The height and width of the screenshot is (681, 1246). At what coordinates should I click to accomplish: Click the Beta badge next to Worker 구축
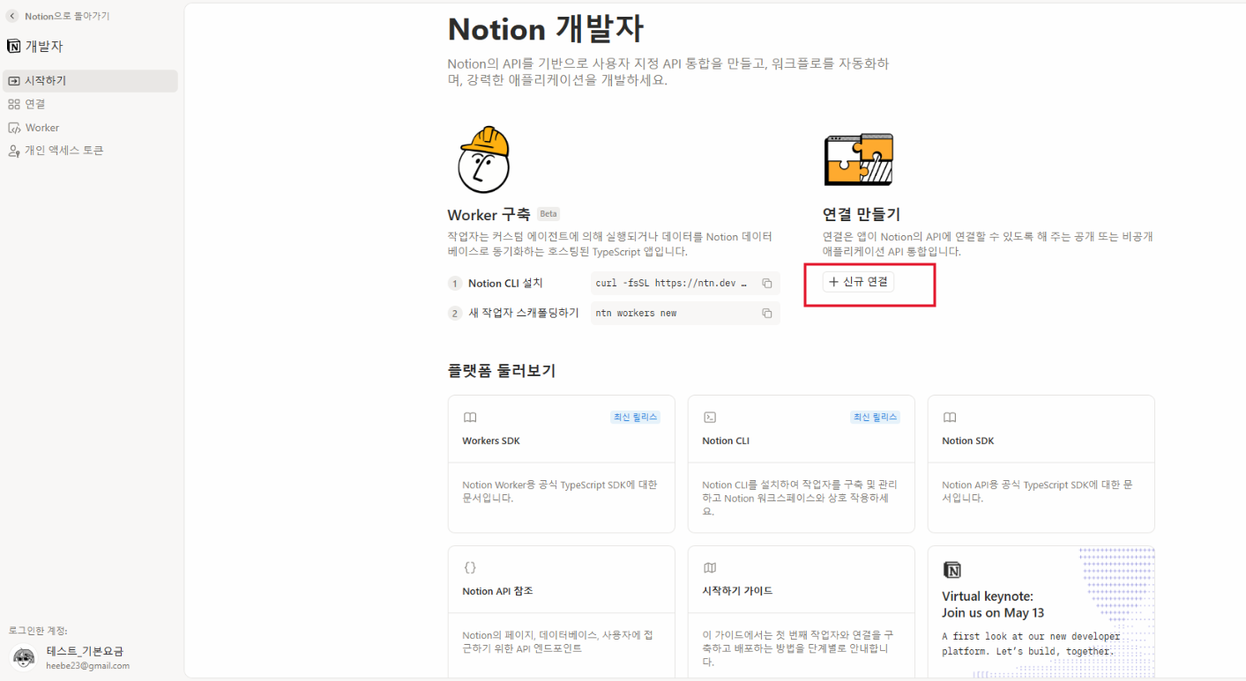point(548,214)
